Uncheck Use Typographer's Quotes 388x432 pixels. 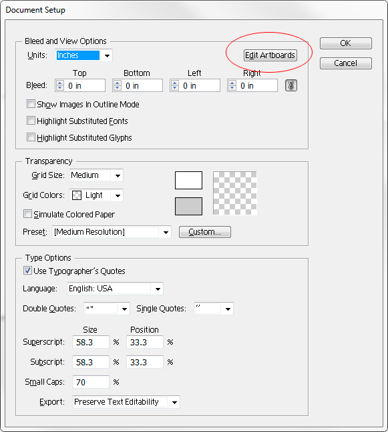tap(27, 271)
